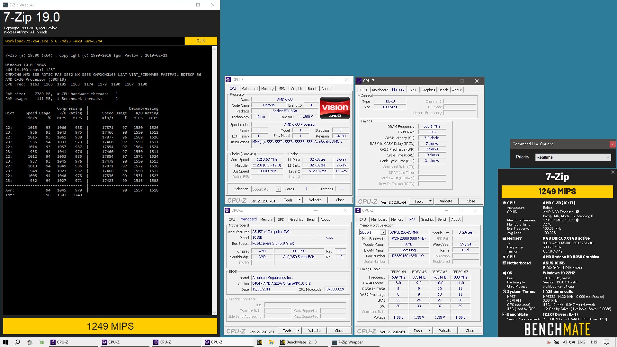The image size is (617, 347).
Task: Click scrollbar down arrow in 7-Zip output
Action: click(214, 313)
